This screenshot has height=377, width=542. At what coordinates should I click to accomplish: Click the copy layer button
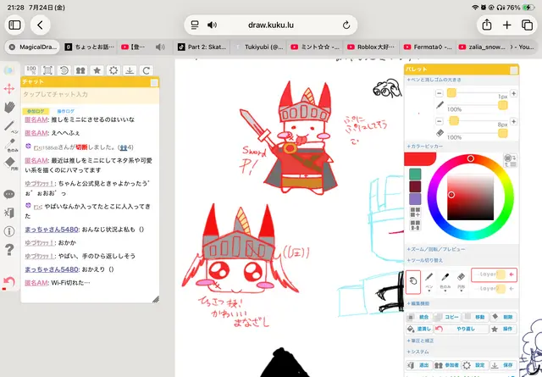447,317
